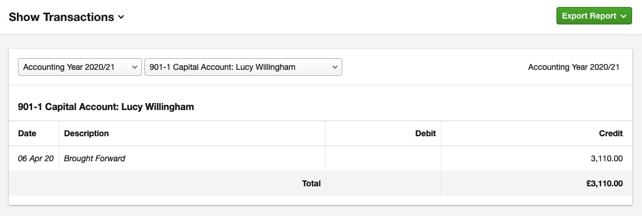
Task: Click the Debit column header
Action: [x=425, y=133]
